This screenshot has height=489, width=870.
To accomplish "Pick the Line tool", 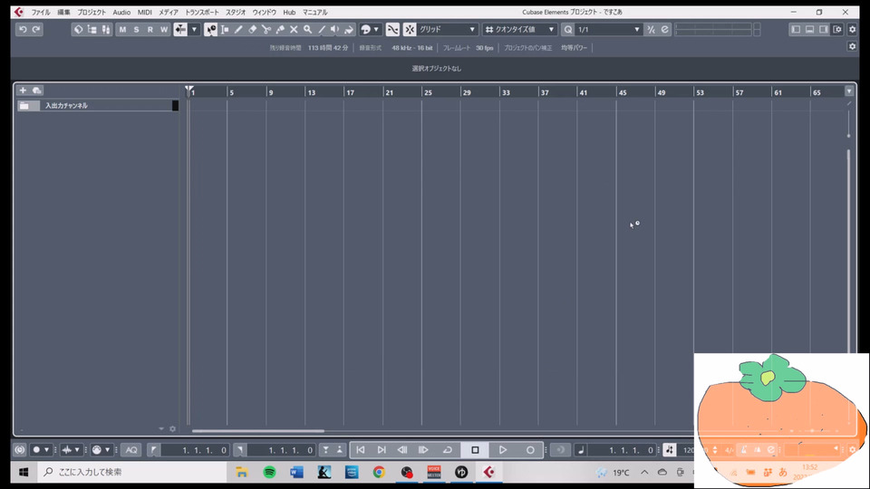I will 322,29.
